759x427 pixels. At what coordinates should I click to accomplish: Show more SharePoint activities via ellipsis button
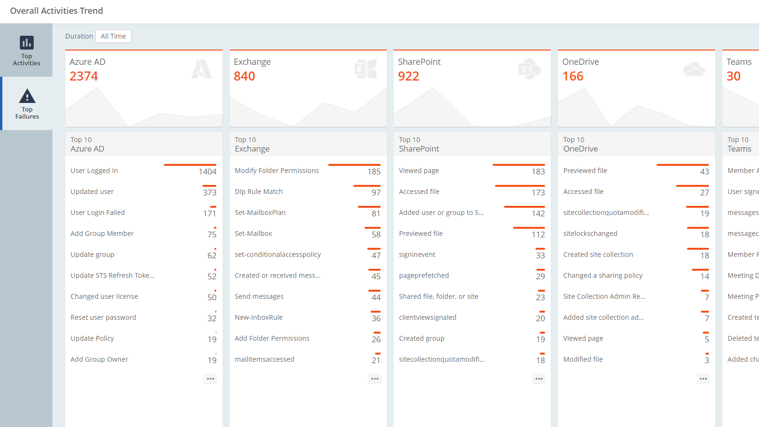pyautogui.click(x=539, y=379)
